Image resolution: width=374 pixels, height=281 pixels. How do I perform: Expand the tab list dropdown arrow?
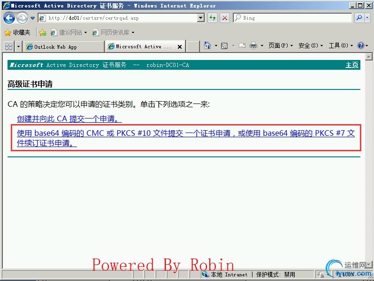[18, 46]
